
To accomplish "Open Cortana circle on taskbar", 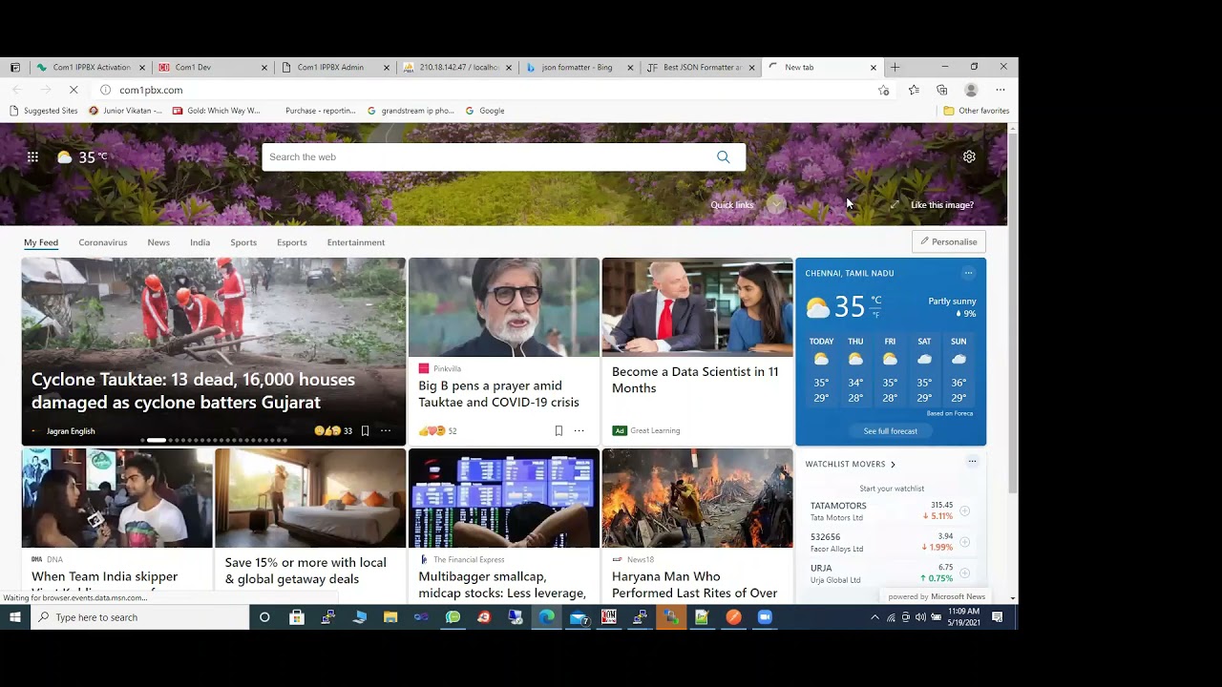I will (264, 617).
